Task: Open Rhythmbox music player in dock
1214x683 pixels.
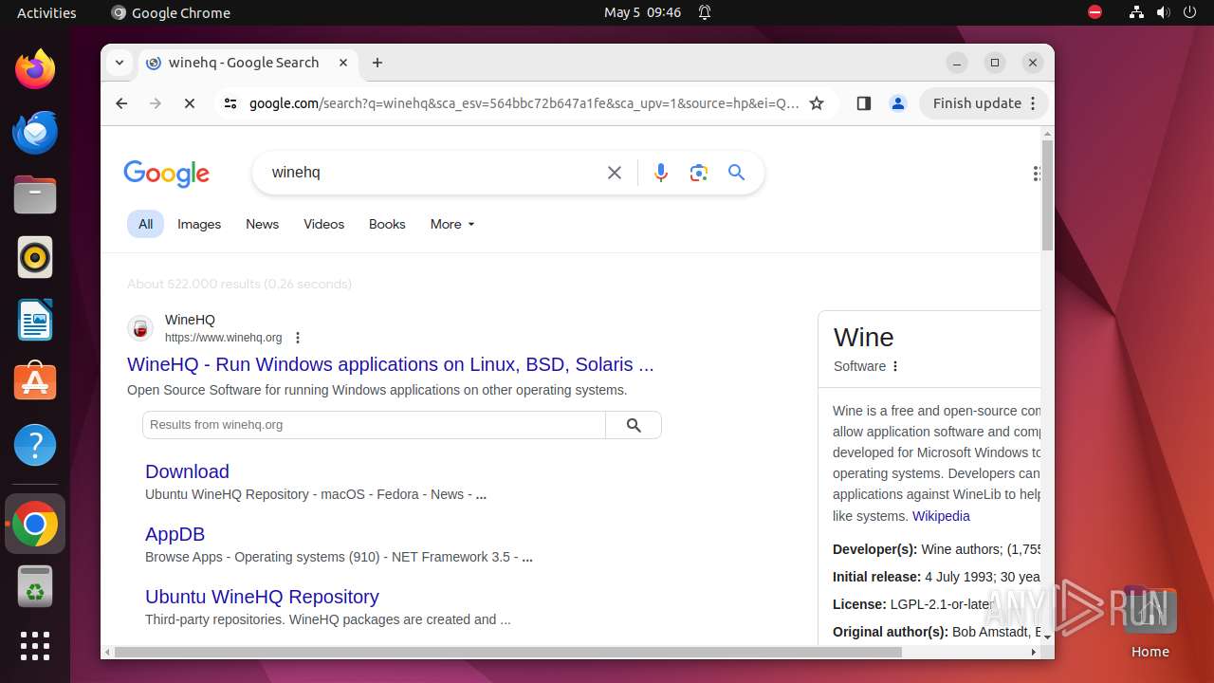Action: [x=35, y=257]
